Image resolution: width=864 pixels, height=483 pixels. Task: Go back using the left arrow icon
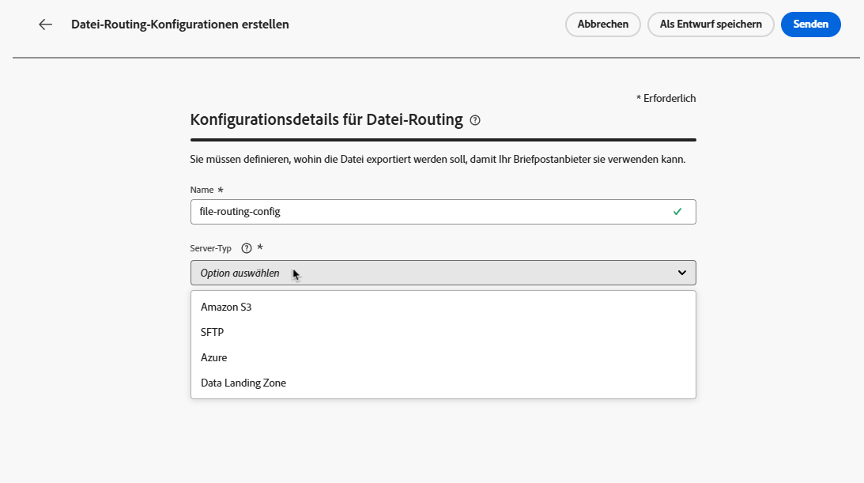click(45, 25)
